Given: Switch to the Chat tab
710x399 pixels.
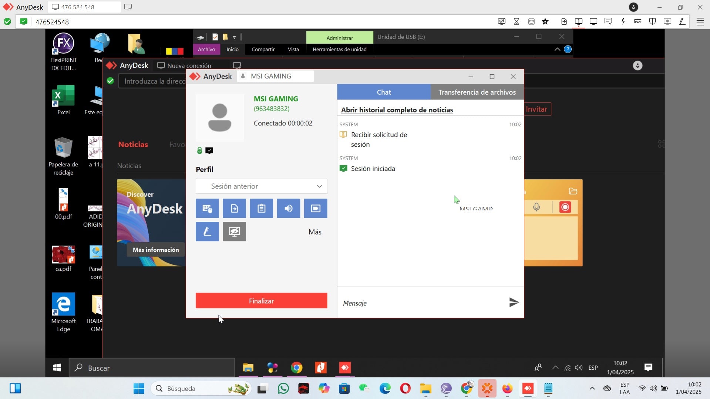Looking at the screenshot, I should (384, 92).
